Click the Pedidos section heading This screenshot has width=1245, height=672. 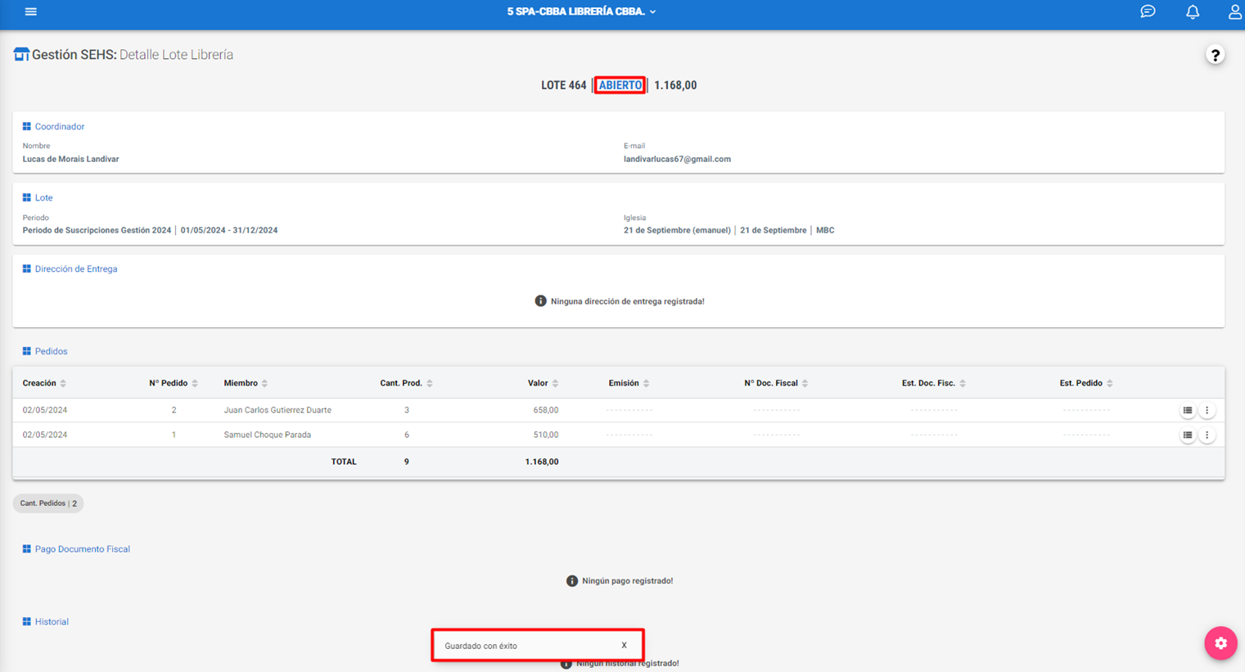51,351
